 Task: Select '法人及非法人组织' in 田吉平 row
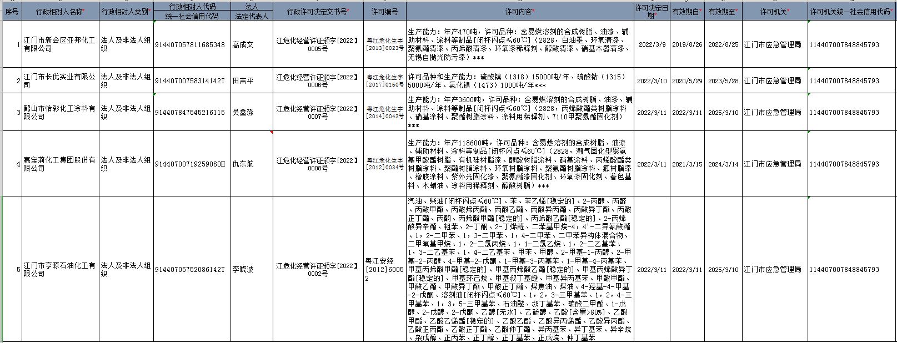pos(126,80)
